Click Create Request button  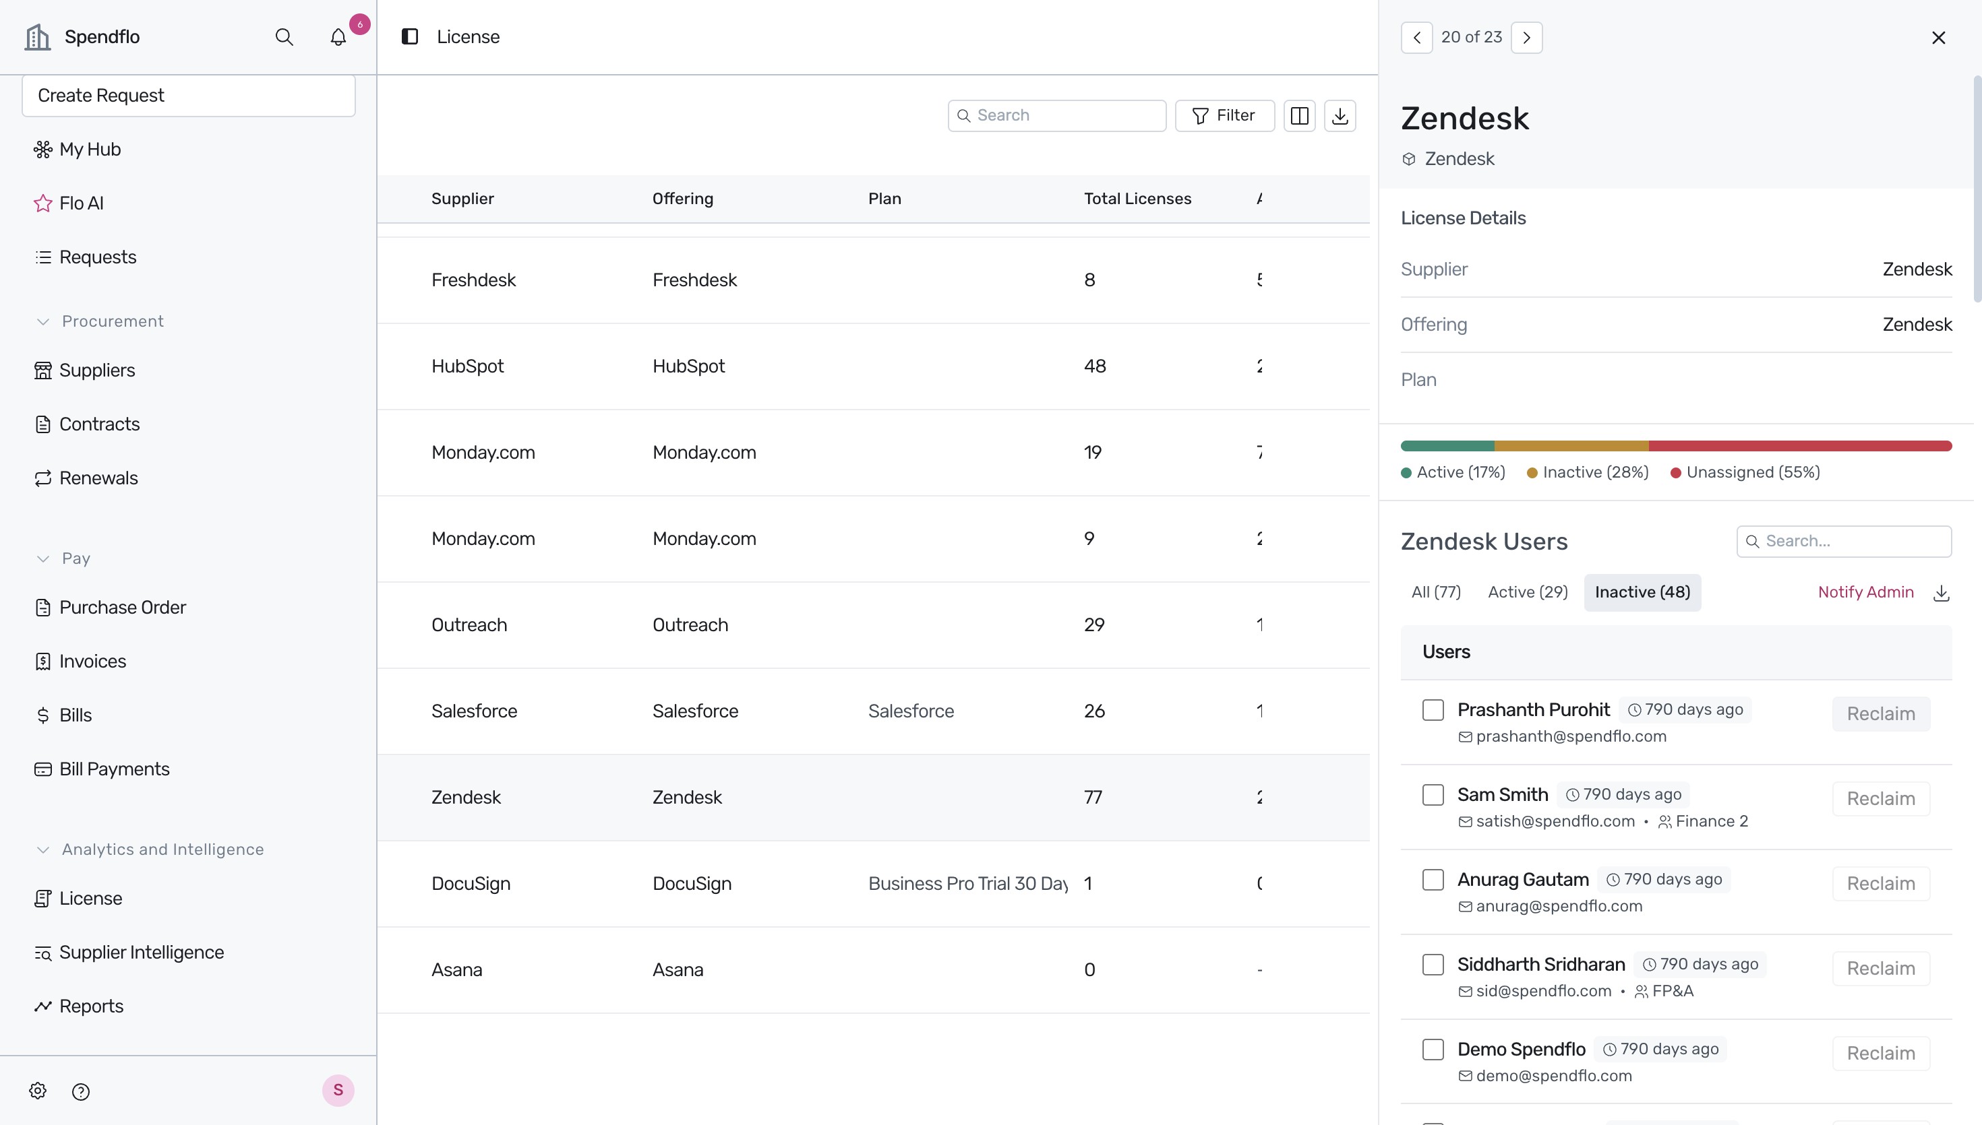pyautogui.click(x=189, y=96)
